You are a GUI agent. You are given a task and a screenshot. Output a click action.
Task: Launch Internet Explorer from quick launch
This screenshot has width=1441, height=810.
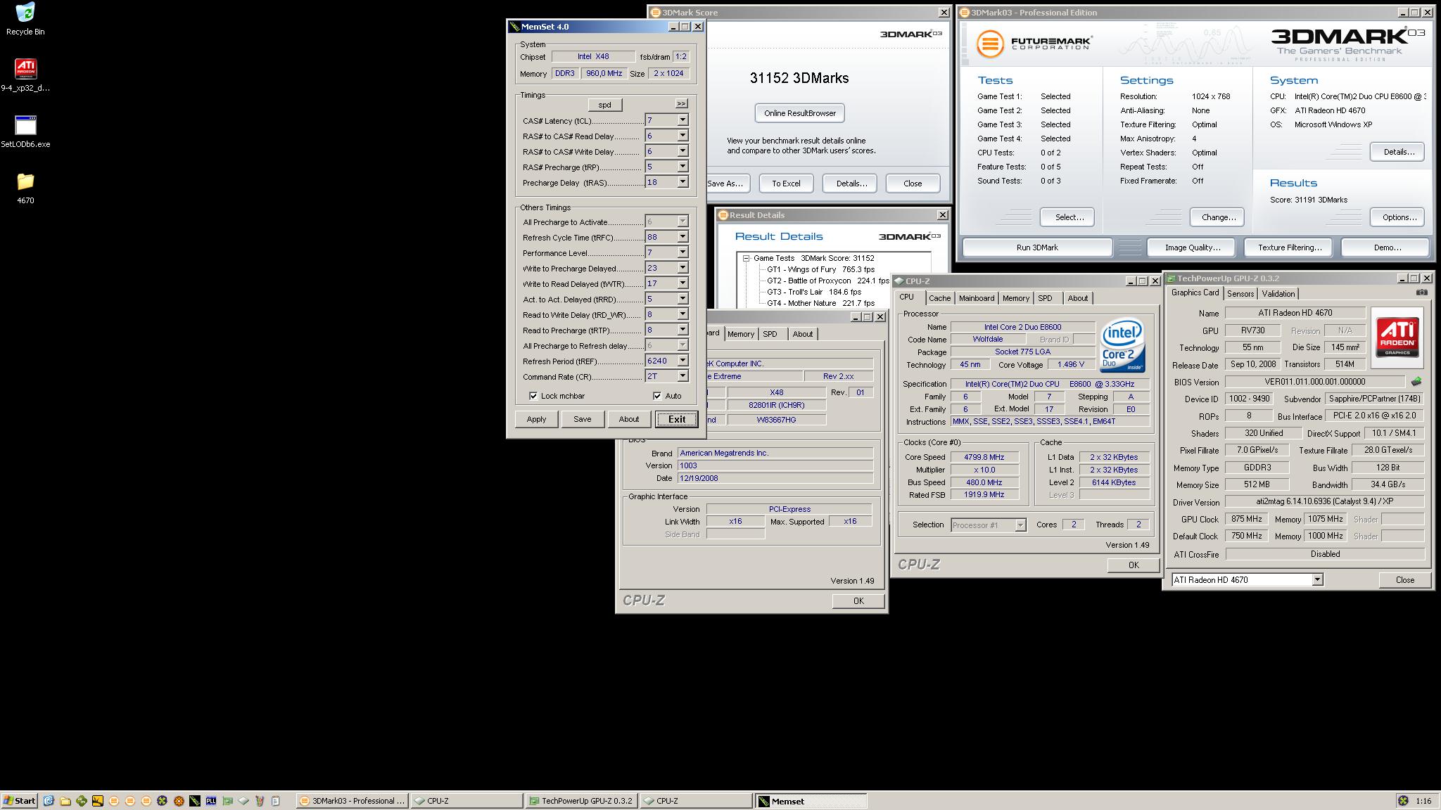(49, 801)
